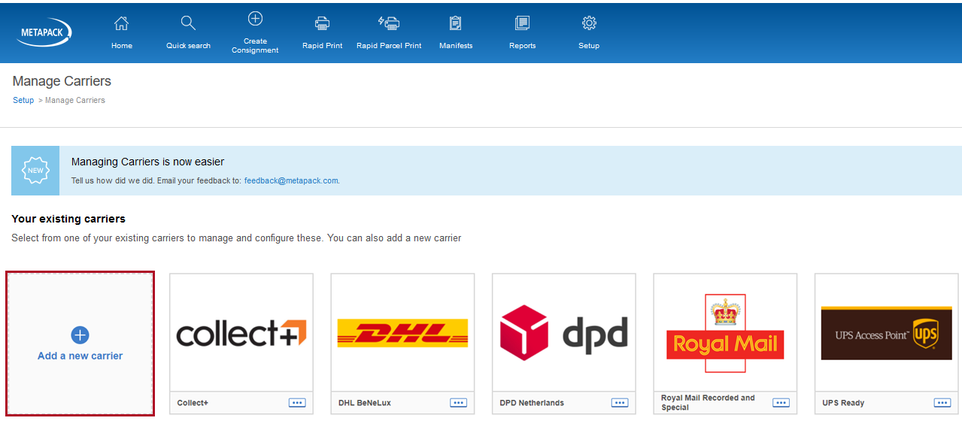
Task: Select the Rapid Print menu label
Action: 322,46
